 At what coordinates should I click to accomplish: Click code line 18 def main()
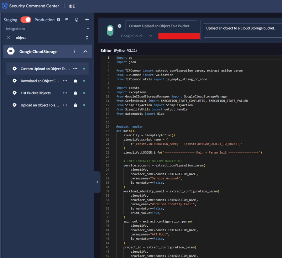click(126, 131)
